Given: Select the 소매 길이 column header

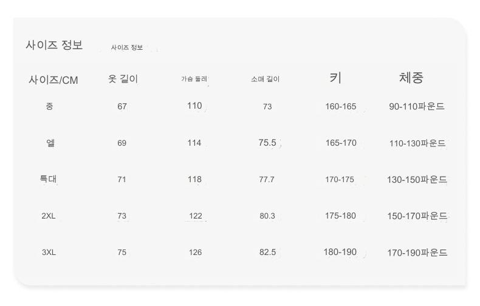Looking at the screenshot, I should coord(266,79).
